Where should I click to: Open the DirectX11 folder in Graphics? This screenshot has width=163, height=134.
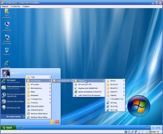(x=115, y=88)
